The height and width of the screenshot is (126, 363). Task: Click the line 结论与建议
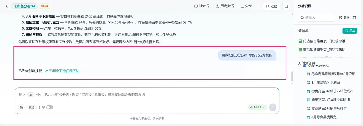(100, 35)
